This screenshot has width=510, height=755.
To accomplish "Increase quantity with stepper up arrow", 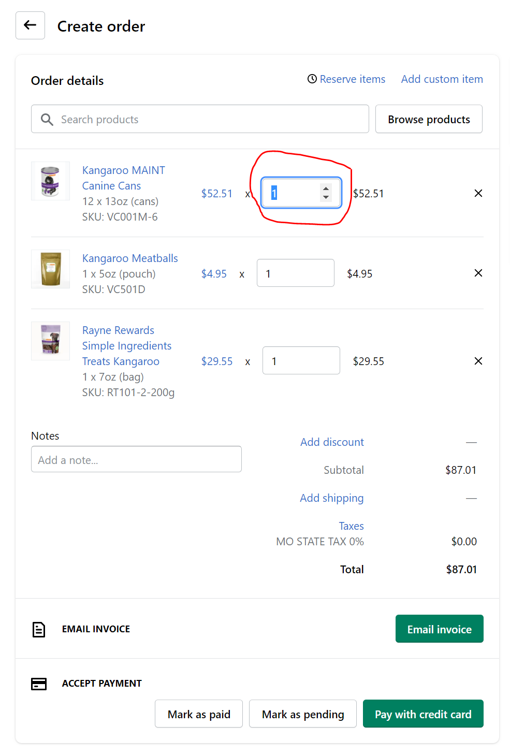I will 326,188.
